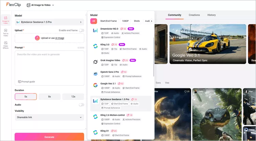Toggle Enable end frame switch
The height and width of the screenshot is (141, 256).
81,30
